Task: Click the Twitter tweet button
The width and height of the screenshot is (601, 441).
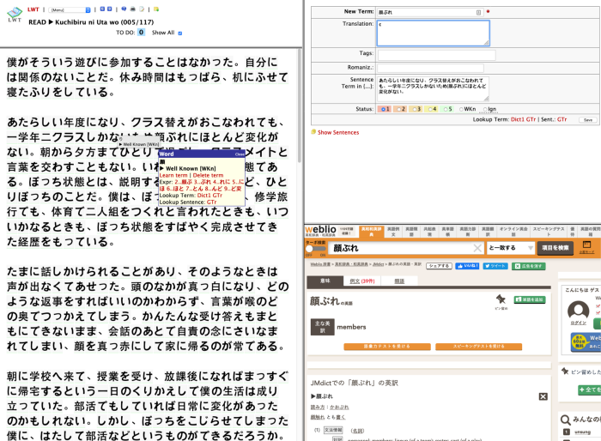Action: pos(495,266)
